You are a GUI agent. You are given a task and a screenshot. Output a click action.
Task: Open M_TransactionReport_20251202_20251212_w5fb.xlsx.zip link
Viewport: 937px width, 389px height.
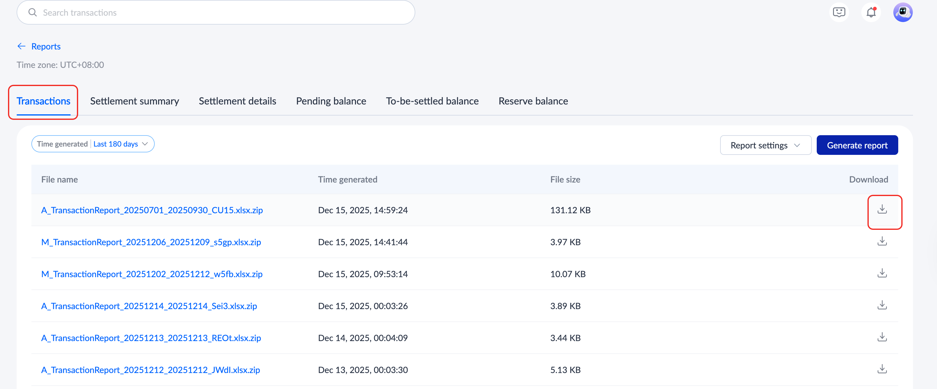tap(152, 274)
